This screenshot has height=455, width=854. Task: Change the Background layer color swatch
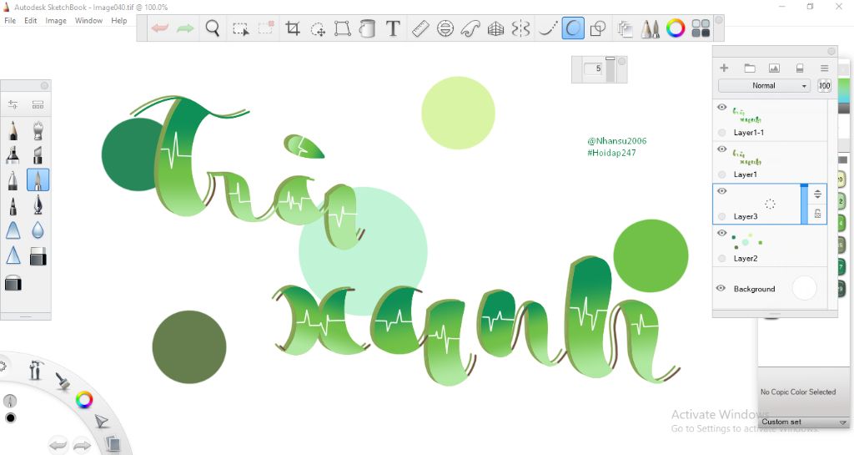tap(804, 288)
